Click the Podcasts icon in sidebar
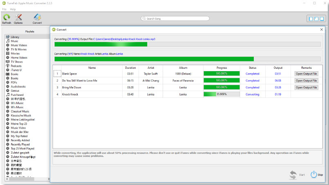Image resolution: width=329 pixels, height=185 pixels. (8, 66)
